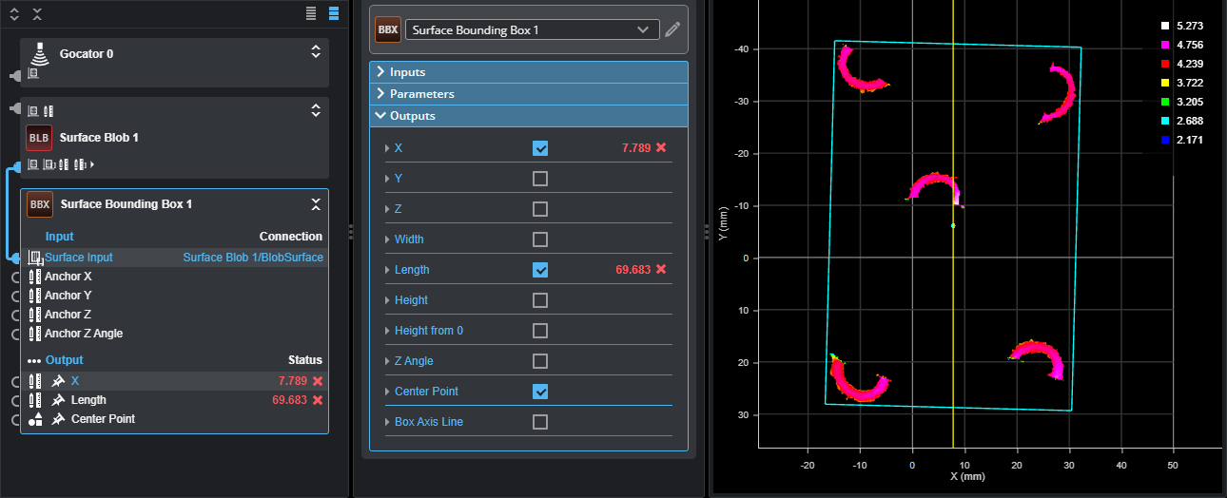Click the ruler icon beside Anchor Z
This screenshot has height=498, width=1227.
click(x=35, y=315)
